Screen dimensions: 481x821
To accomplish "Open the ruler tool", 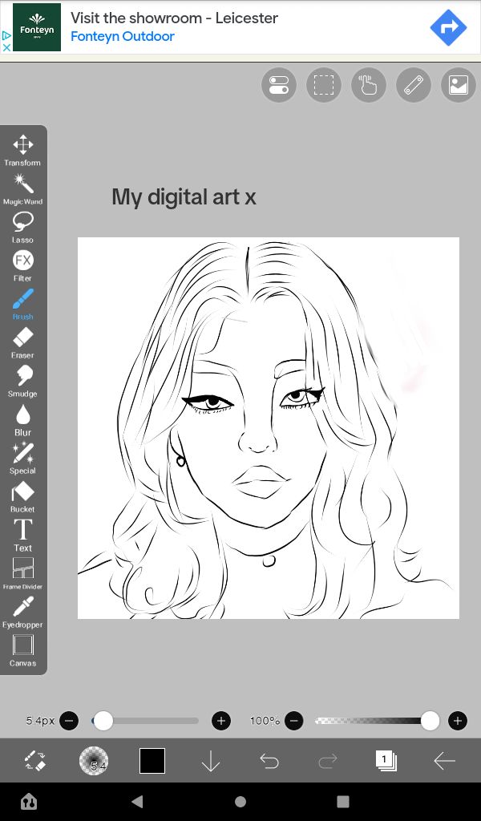I will point(414,85).
